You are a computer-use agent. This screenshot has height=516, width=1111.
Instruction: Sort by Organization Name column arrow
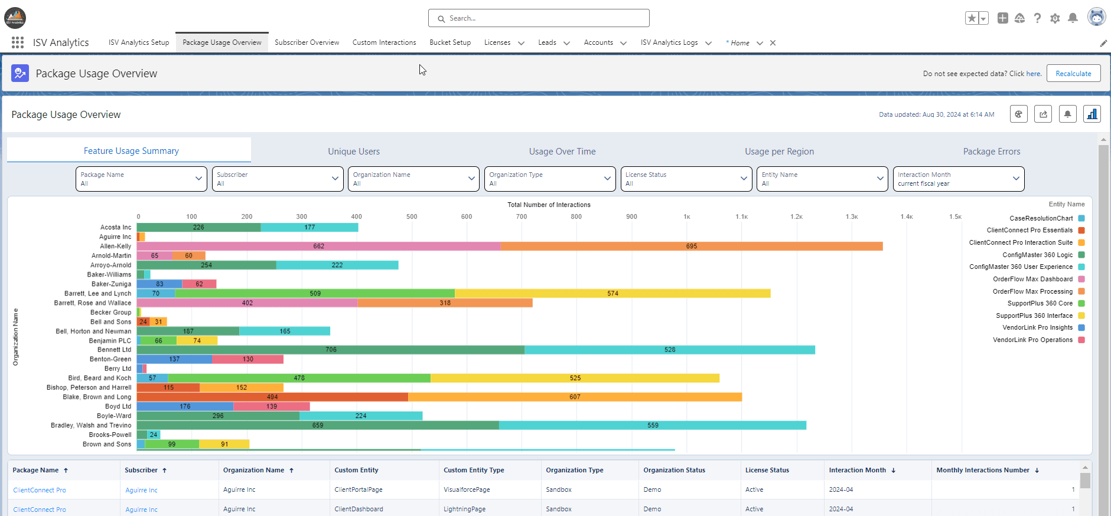292,471
